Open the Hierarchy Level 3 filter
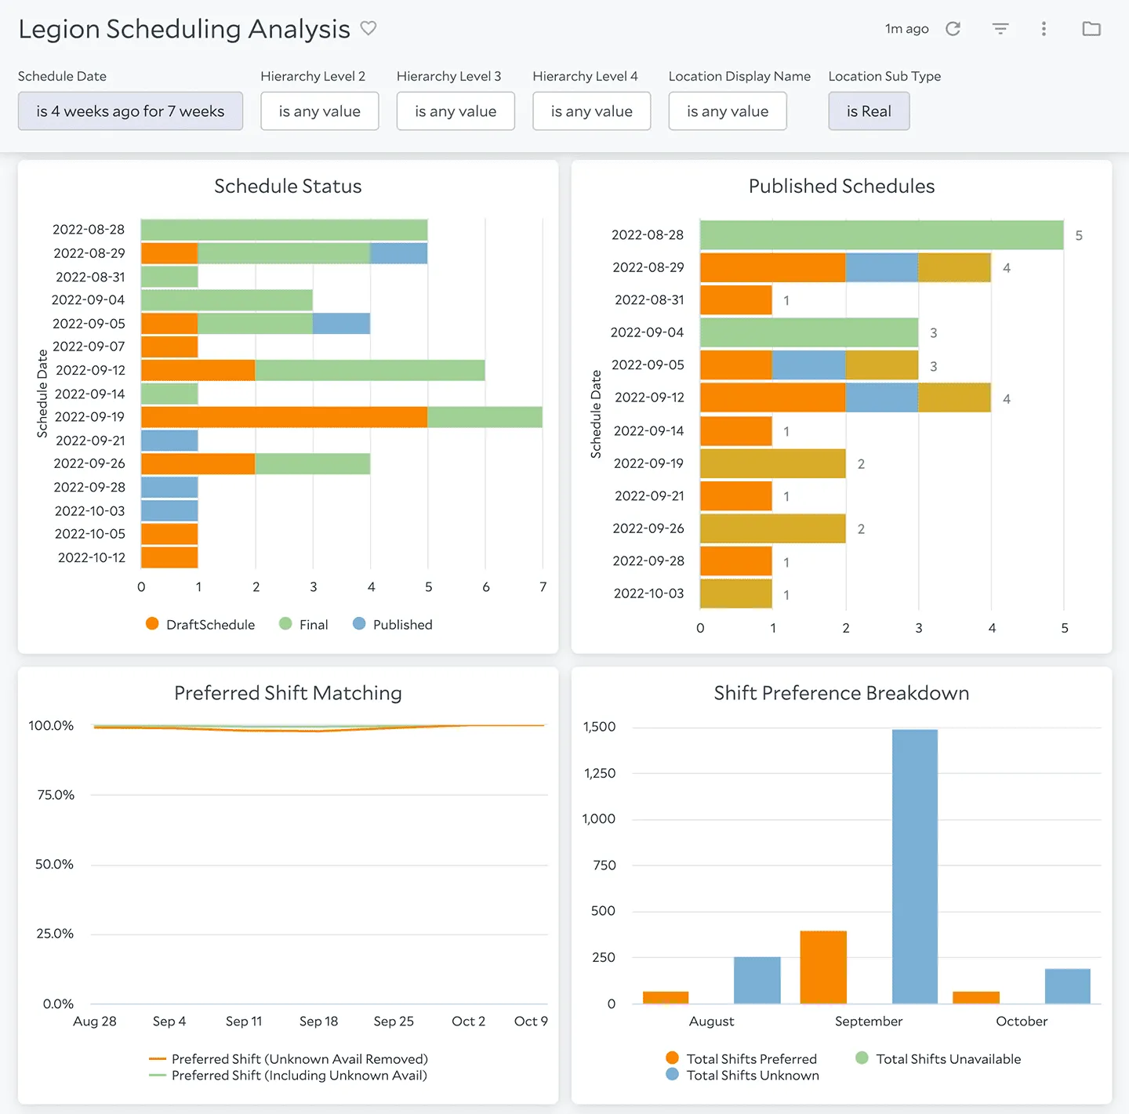The image size is (1129, 1114). click(456, 111)
